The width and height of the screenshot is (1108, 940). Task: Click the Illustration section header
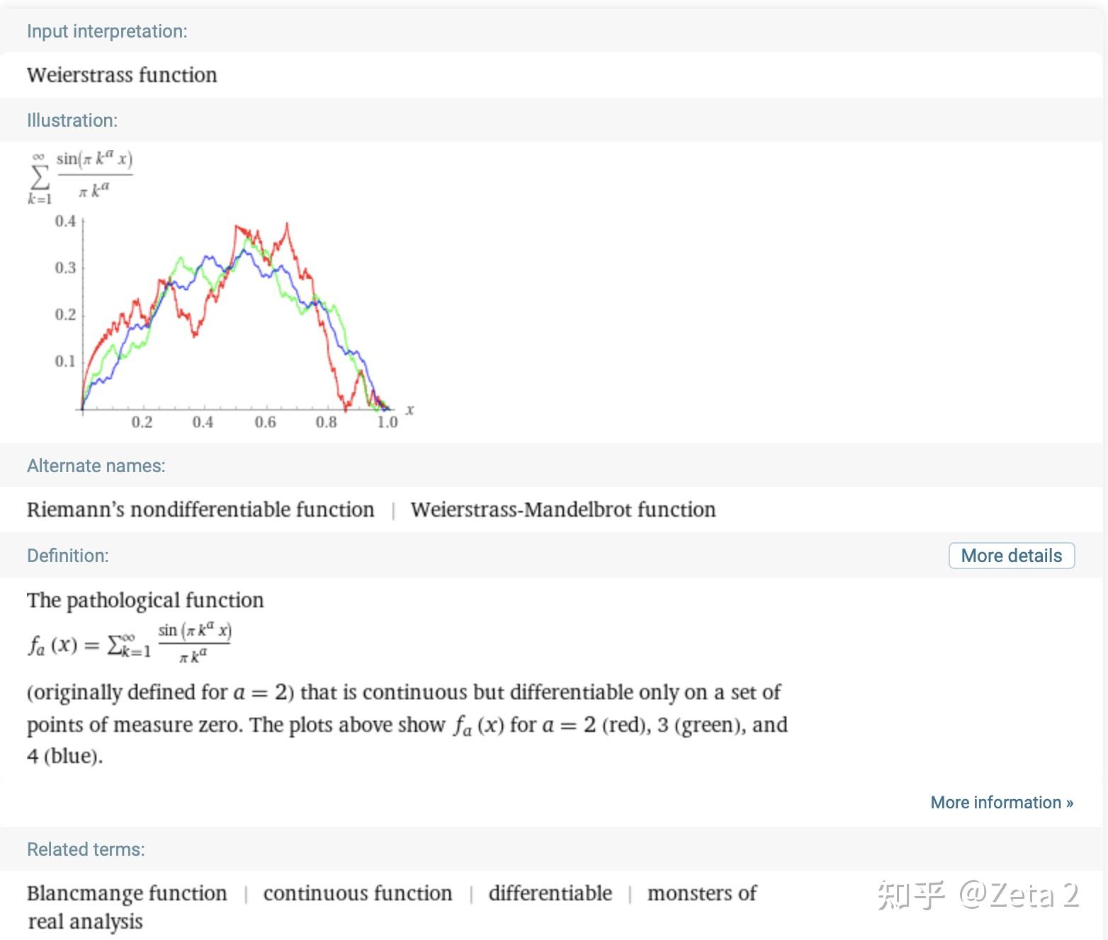pyautogui.click(x=72, y=120)
